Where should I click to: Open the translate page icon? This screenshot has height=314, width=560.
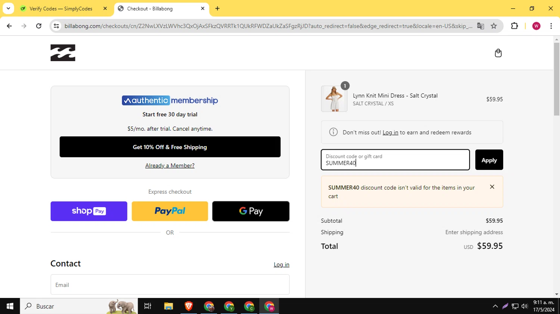(480, 26)
